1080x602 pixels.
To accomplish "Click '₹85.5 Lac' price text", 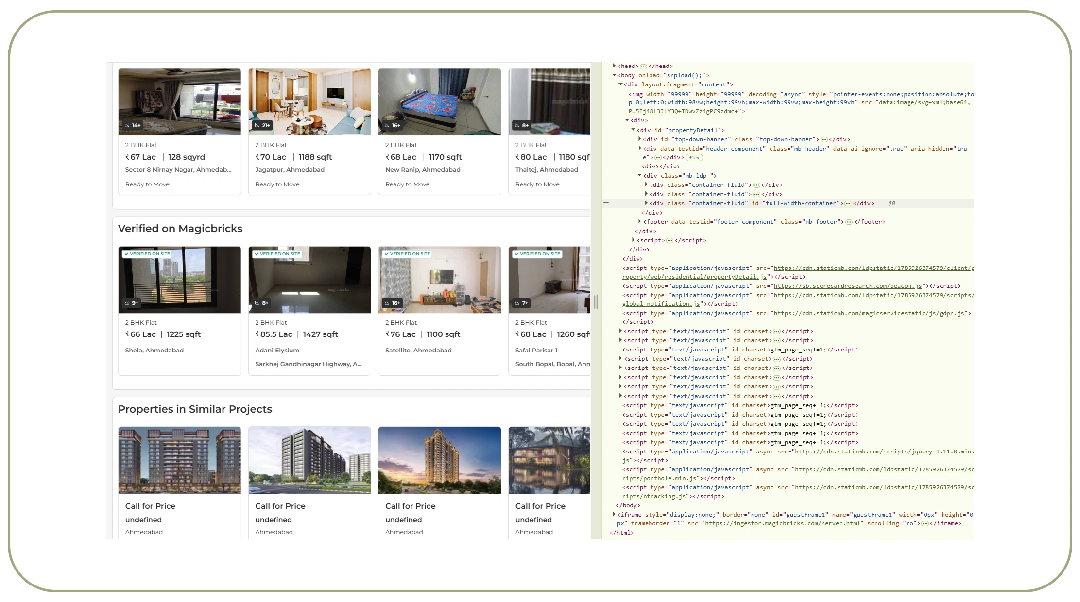I will coord(274,334).
